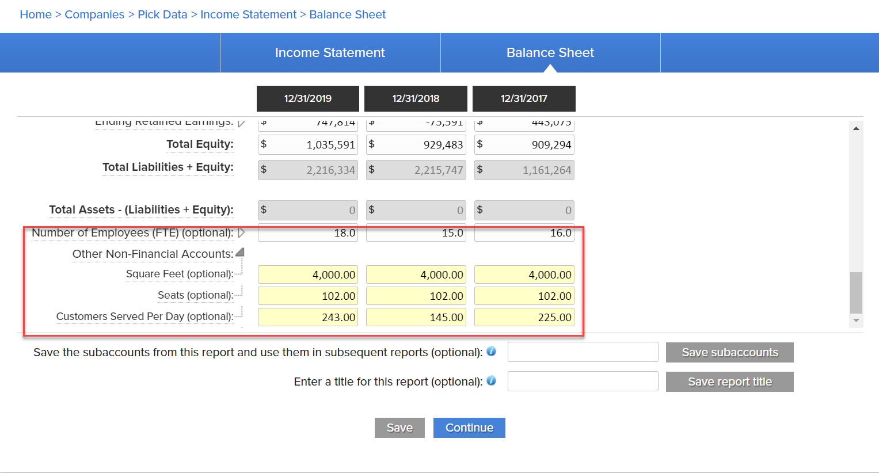Image resolution: width=879 pixels, height=473 pixels.
Task: Click Total Liabilities + Equity value 2,216,334
Action: [308, 170]
